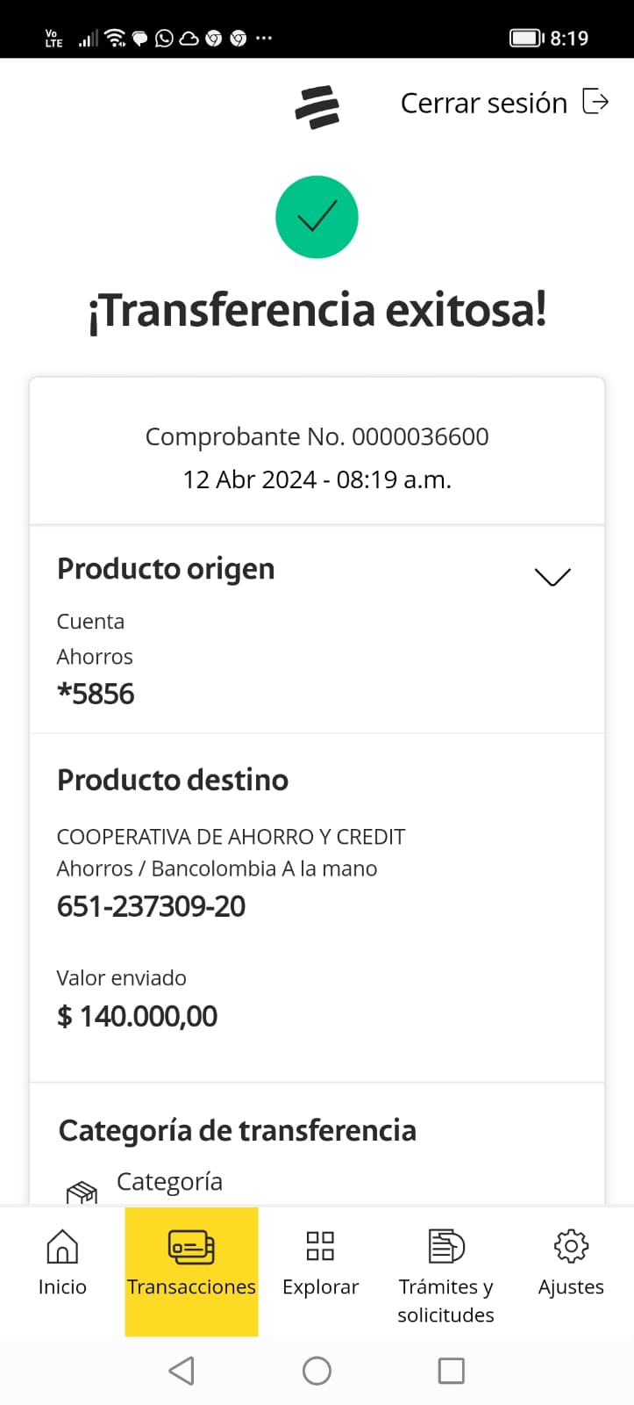Tap the Explorar grid icon

(x=320, y=1246)
